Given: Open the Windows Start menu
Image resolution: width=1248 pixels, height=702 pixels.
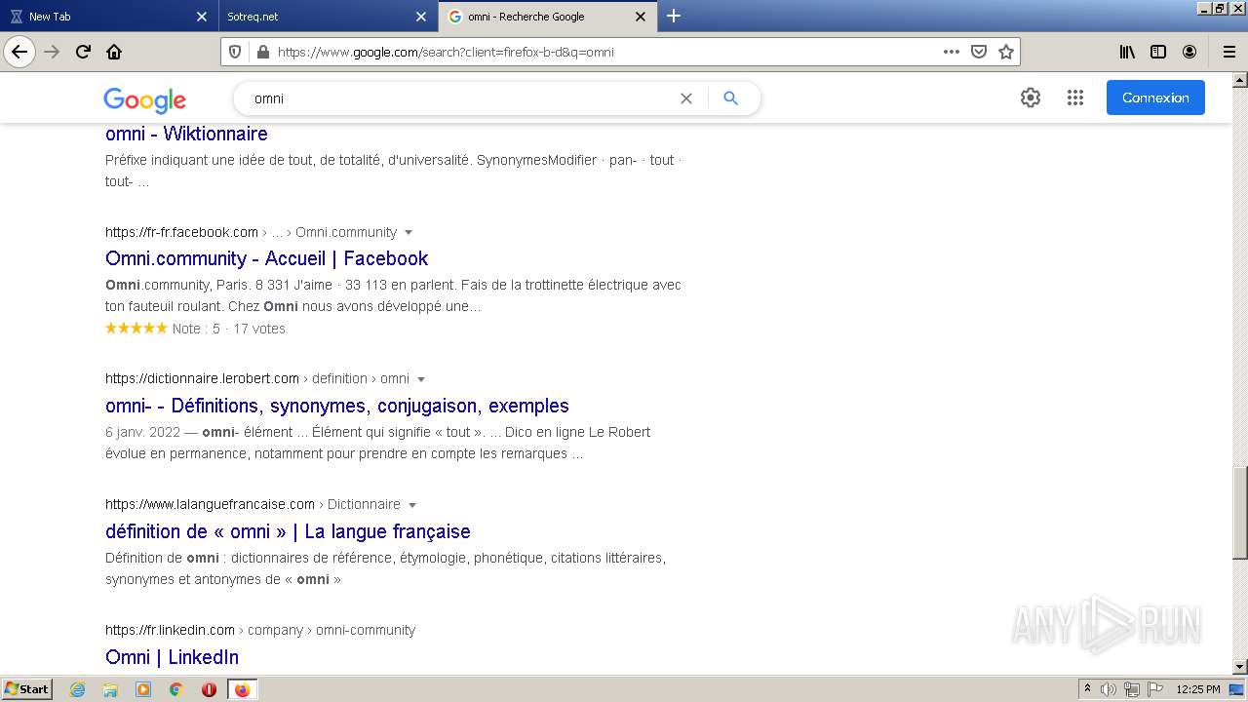Looking at the screenshot, I should [x=26, y=689].
